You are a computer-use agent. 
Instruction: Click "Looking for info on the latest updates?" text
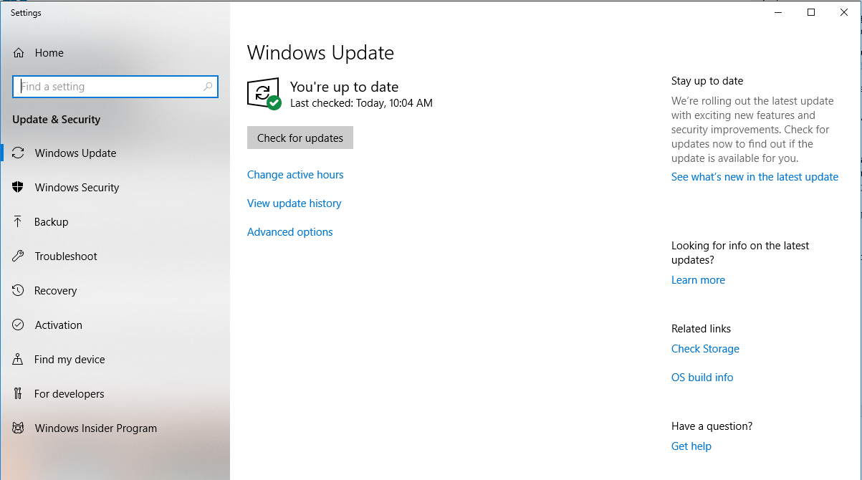[740, 253]
